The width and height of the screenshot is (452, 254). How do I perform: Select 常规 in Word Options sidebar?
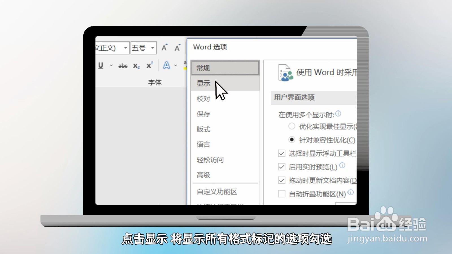225,68
